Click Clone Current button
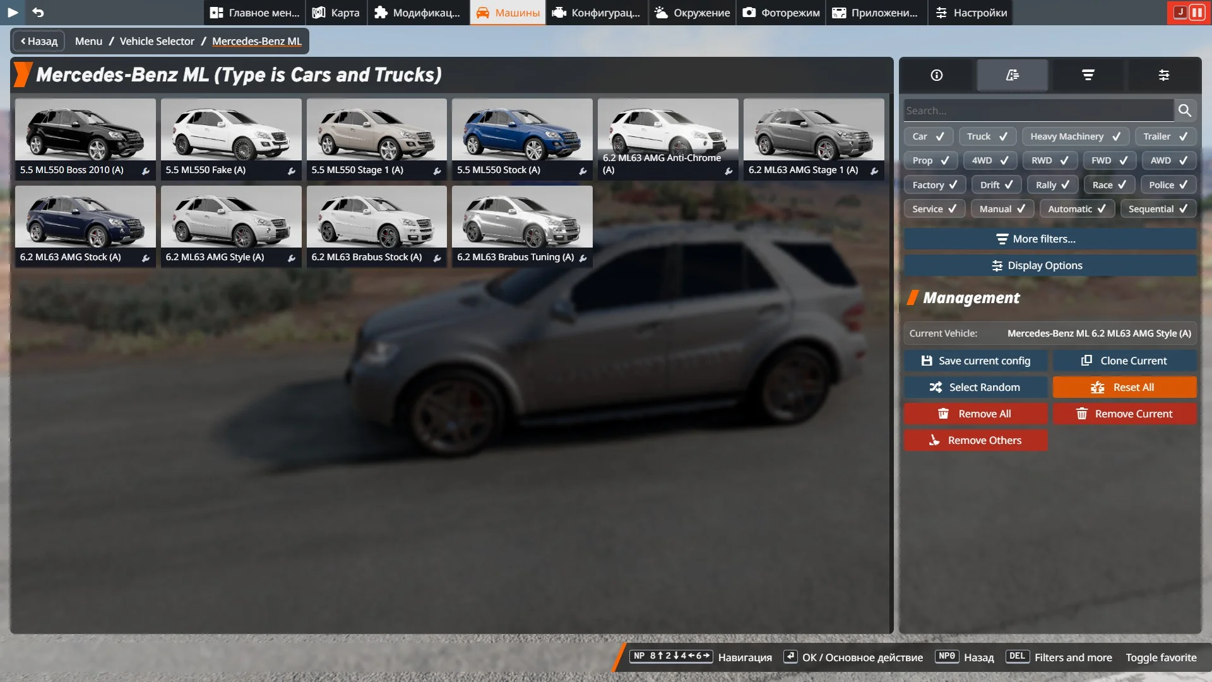 (x=1124, y=361)
